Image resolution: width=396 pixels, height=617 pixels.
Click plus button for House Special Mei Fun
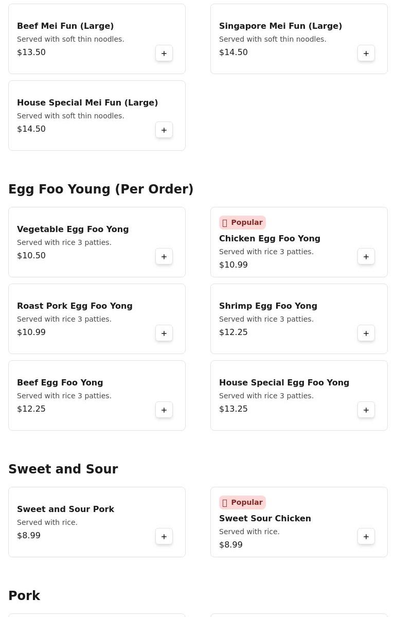[164, 130]
